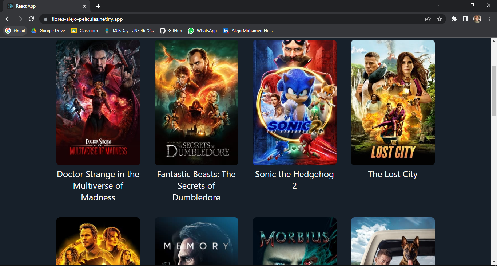Open the GitHub bookmark
497x266 pixels.
[171, 31]
